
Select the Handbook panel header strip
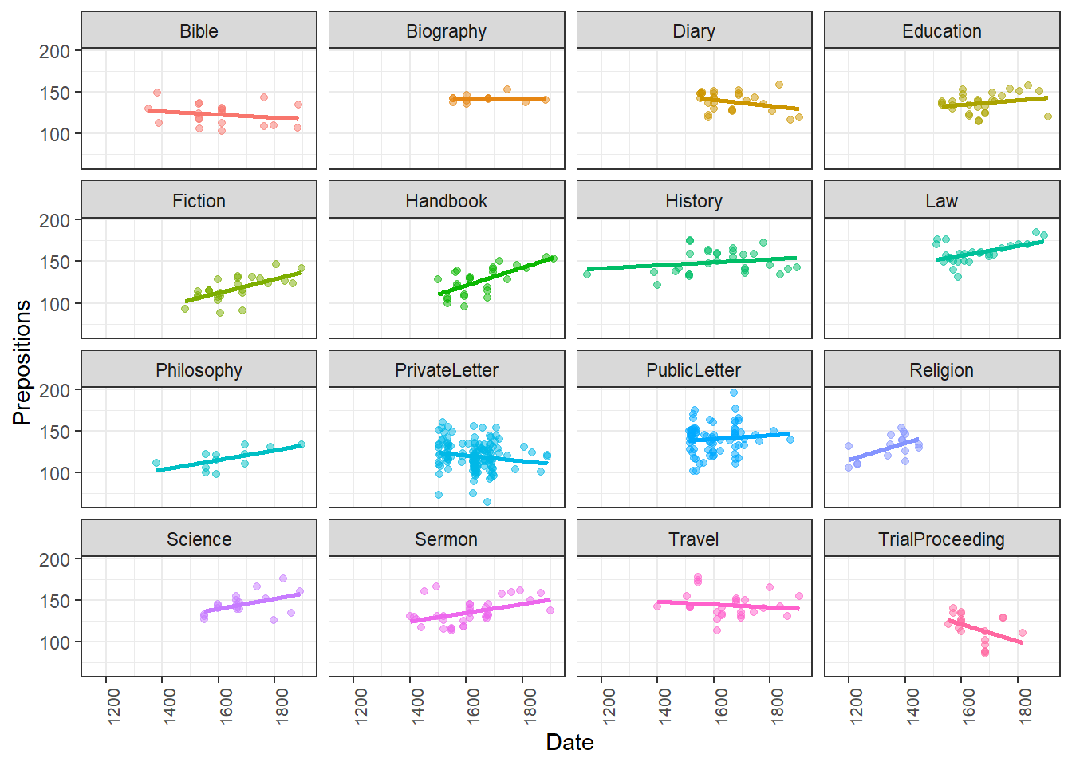point(446,201)
